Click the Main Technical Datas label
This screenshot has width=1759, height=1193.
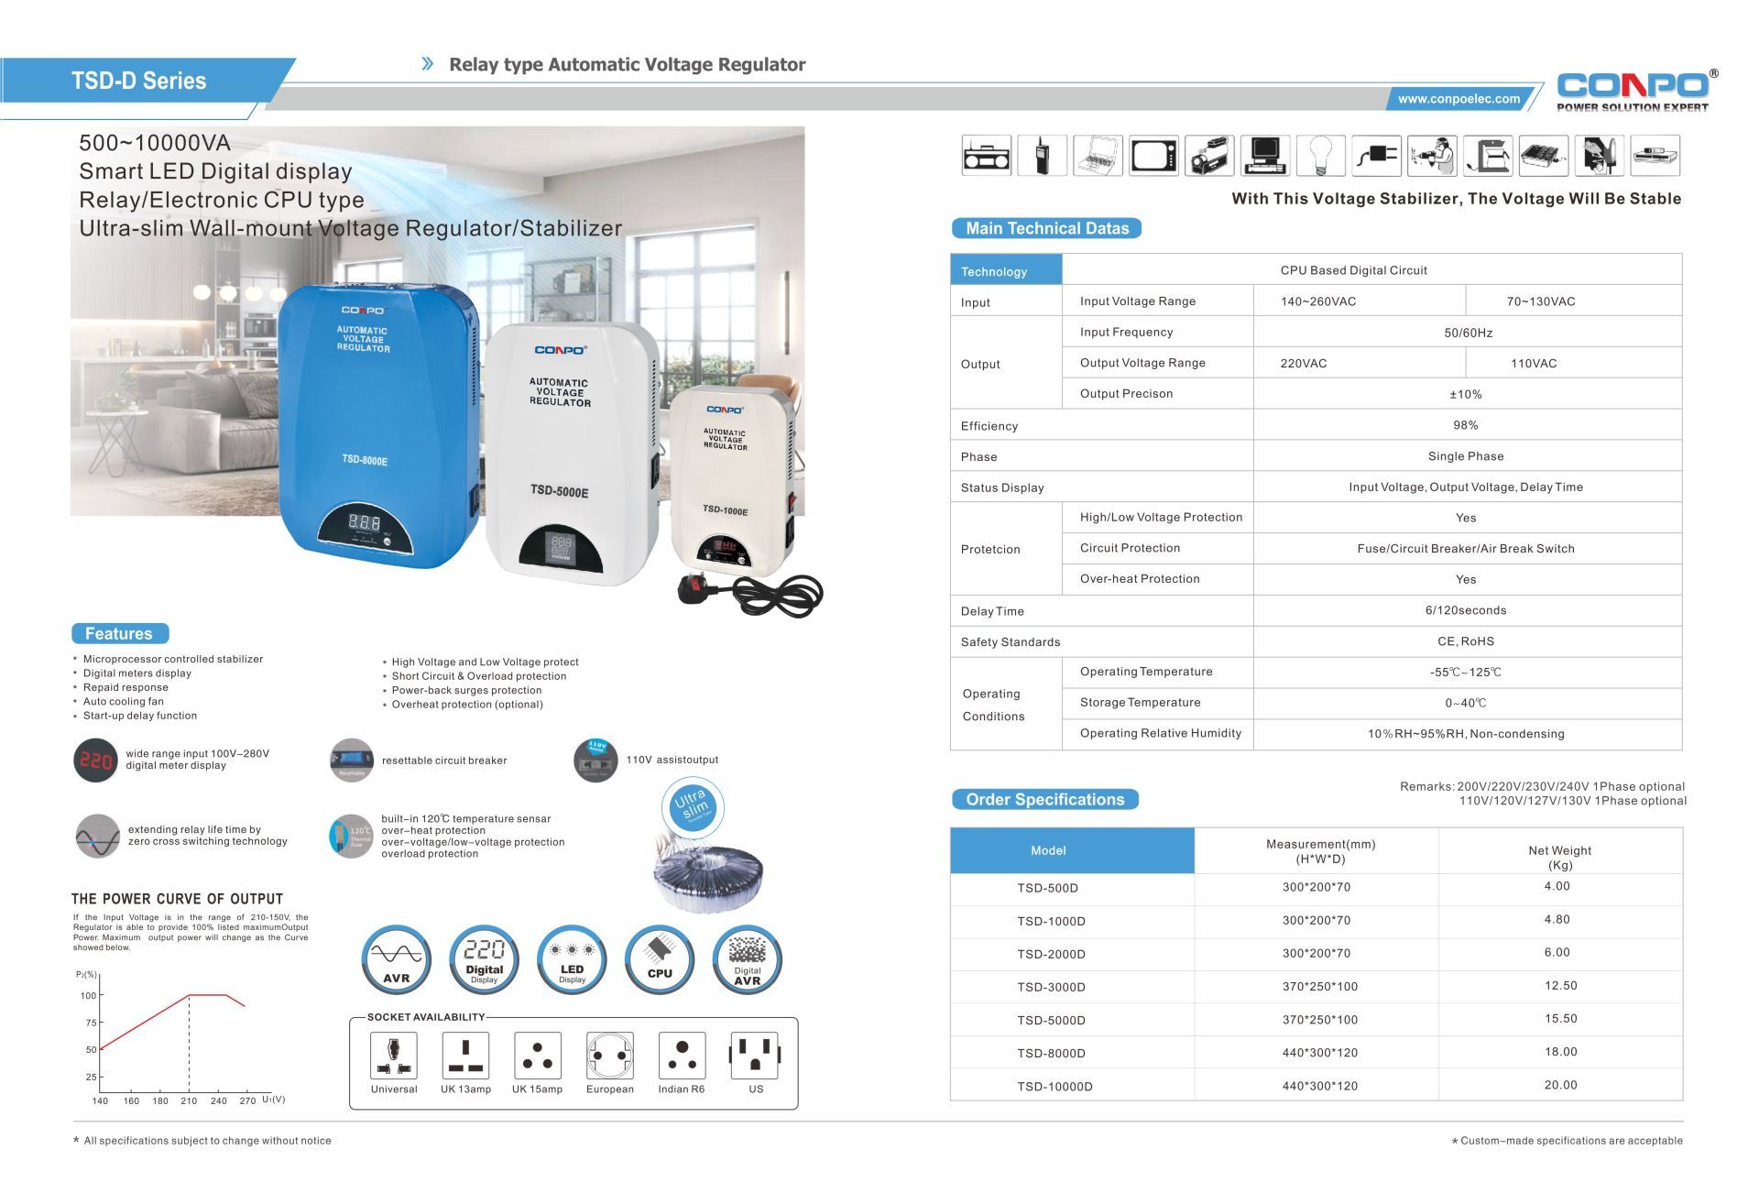pos(1047,228)
